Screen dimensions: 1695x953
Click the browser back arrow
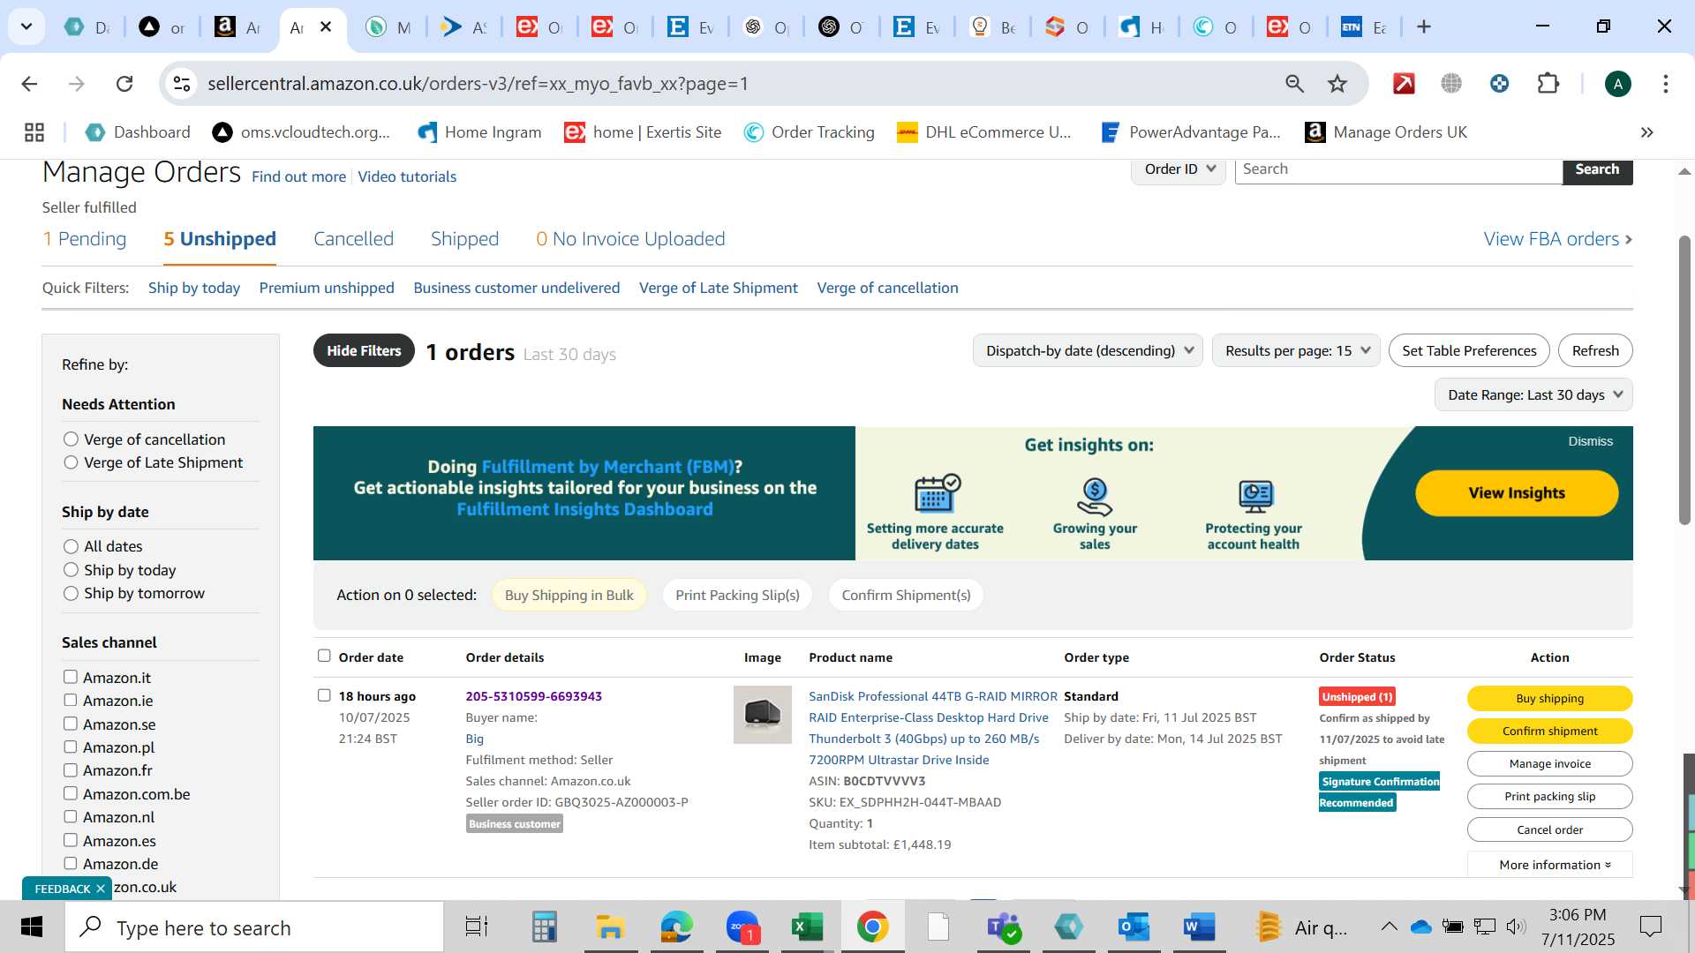coord(29,84)
